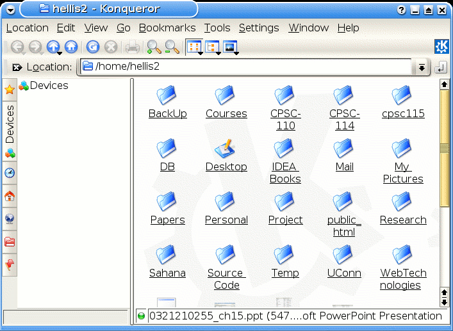Click the Up directory arrow icon

[53, 47]
